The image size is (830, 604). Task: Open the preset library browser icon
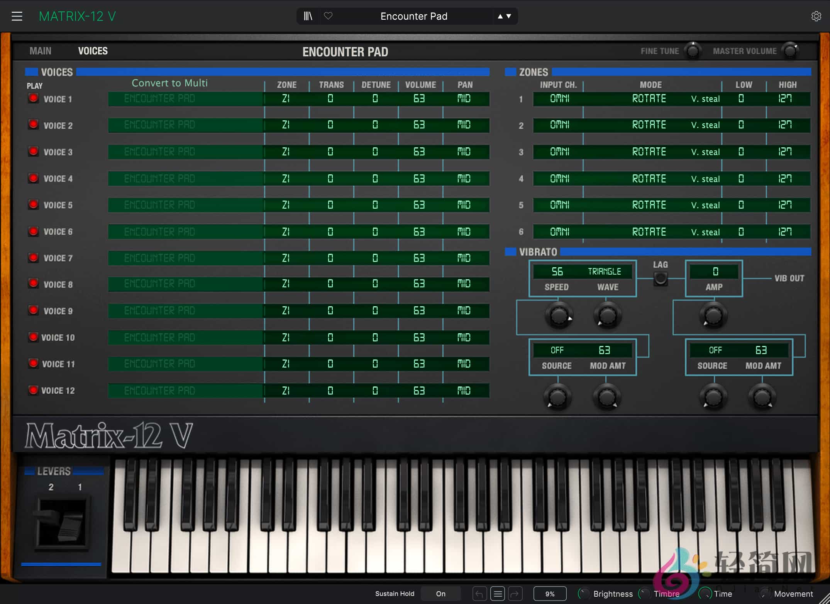pyautogui.click(x=308, y=16)
